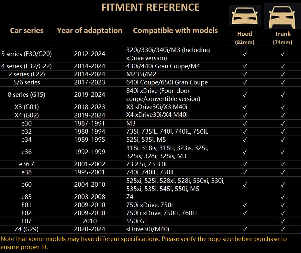
Task: Click the X3 (G01) cell
Action: (x=27, y=107)
